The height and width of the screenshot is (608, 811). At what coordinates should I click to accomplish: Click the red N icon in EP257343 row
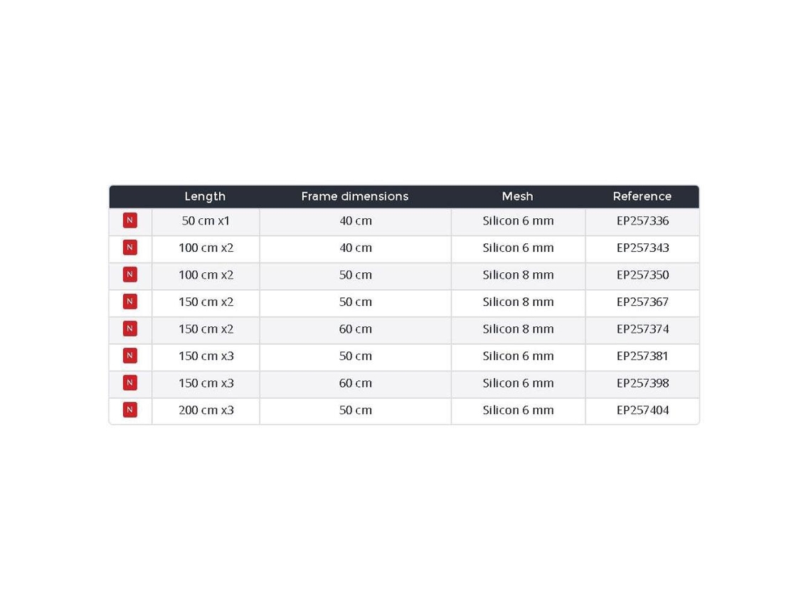129,247
